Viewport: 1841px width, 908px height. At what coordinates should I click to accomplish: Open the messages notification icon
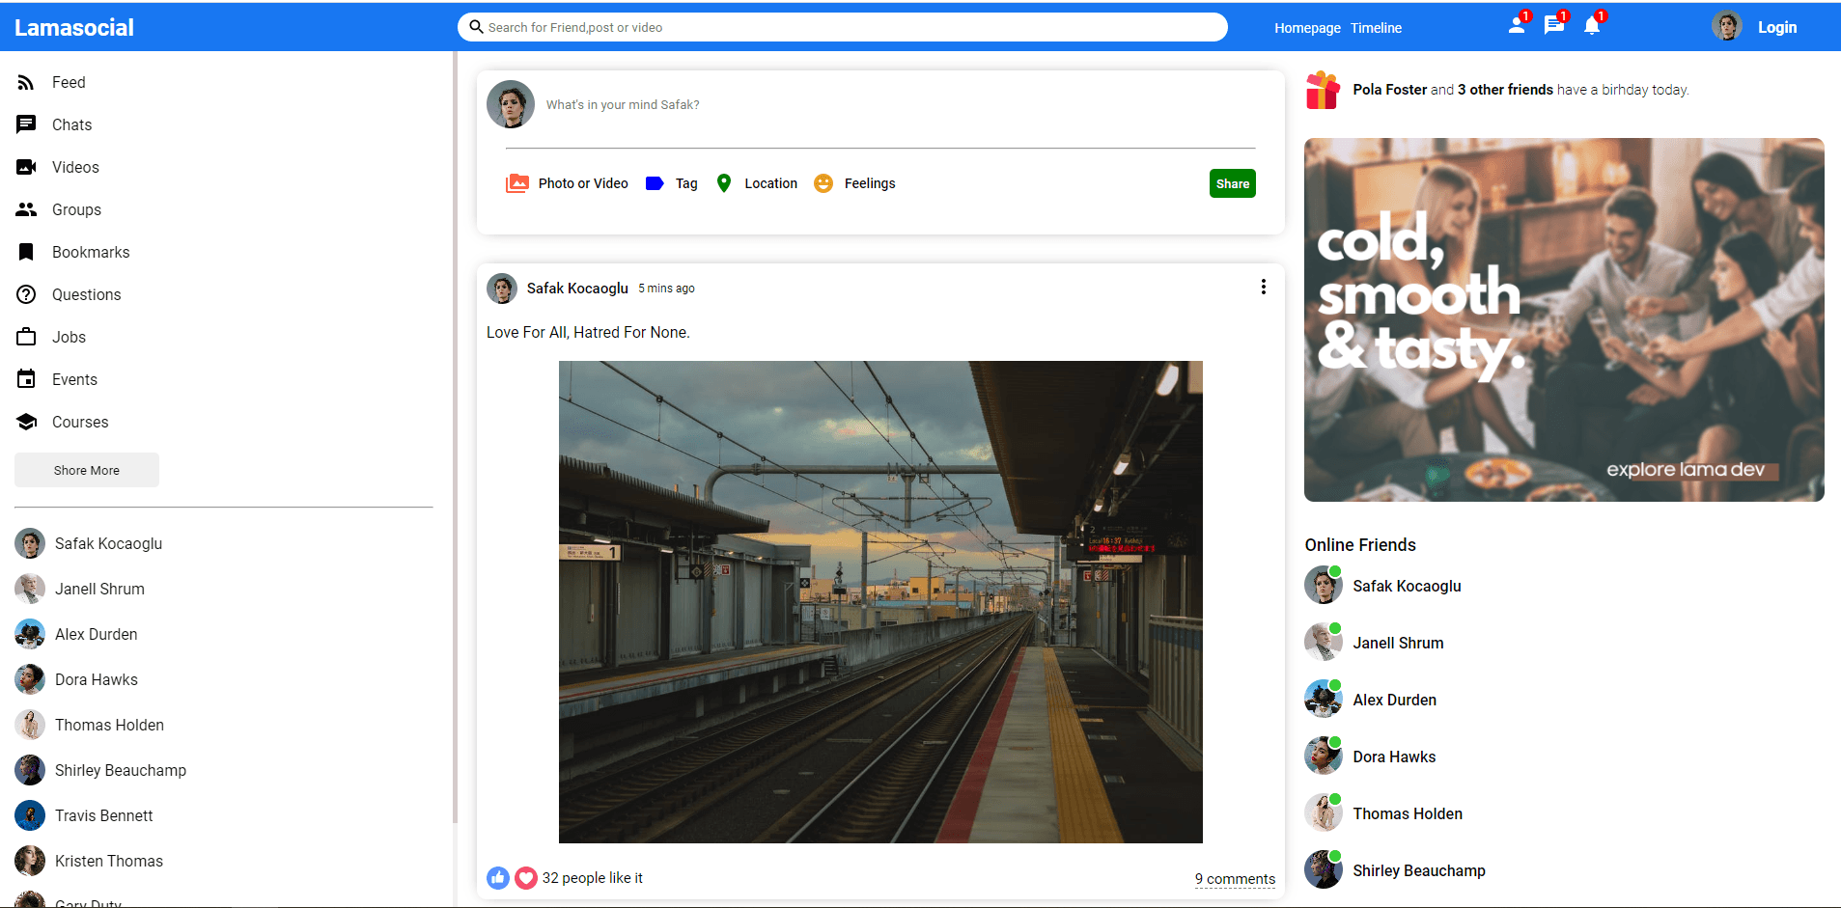pyautogui.click(x=1552, y=26)
